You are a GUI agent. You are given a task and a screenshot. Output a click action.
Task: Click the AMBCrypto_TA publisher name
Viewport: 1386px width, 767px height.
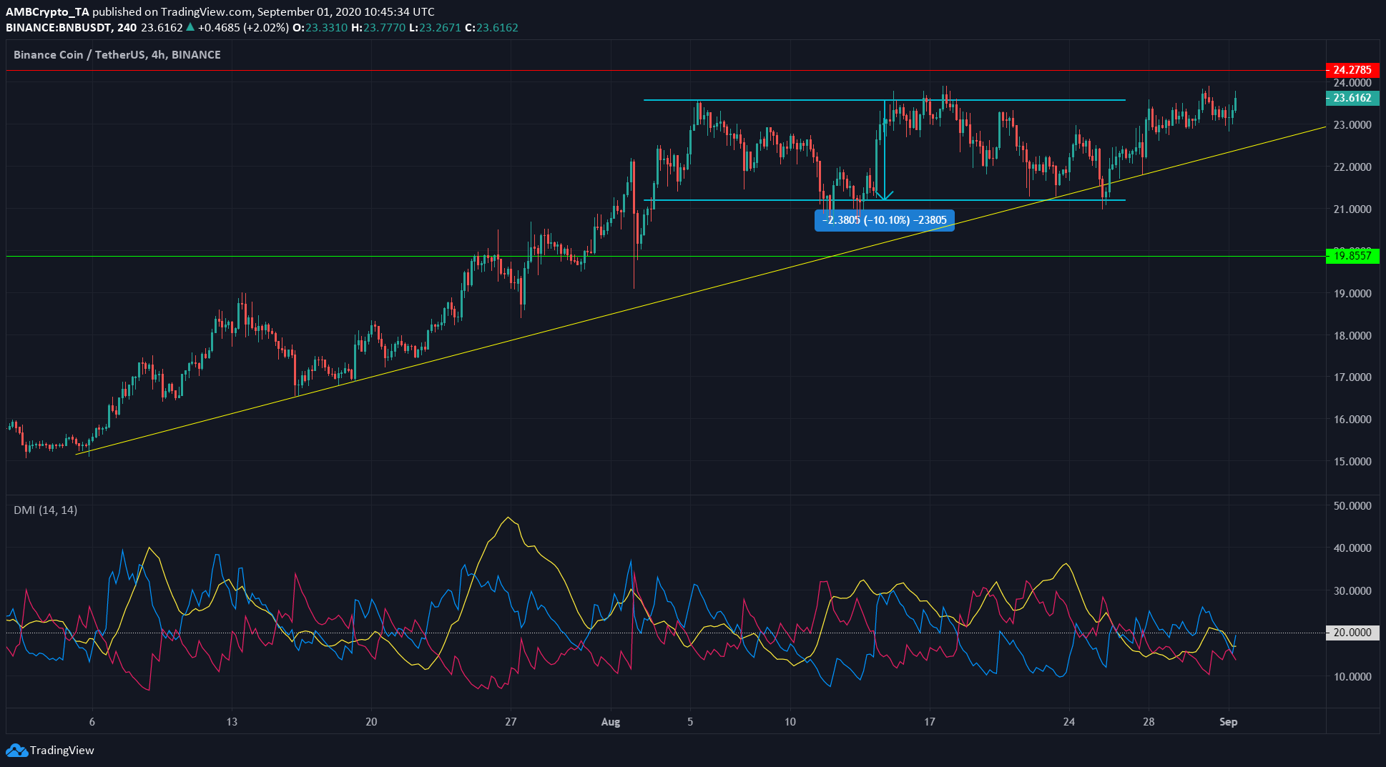point(47,12)
